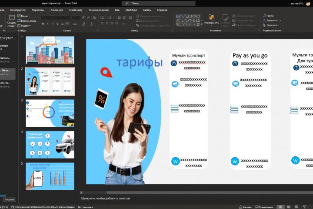Click the Find (Найти) search icon
This screenshot has height=209, width=313.
pyautogui.click(x=264, y=16)
